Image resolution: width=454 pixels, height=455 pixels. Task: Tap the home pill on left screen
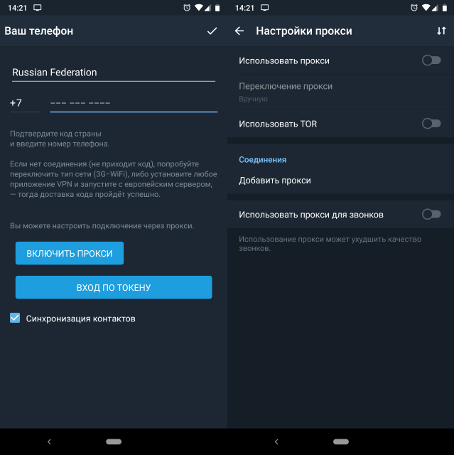[x=114, y=441]
